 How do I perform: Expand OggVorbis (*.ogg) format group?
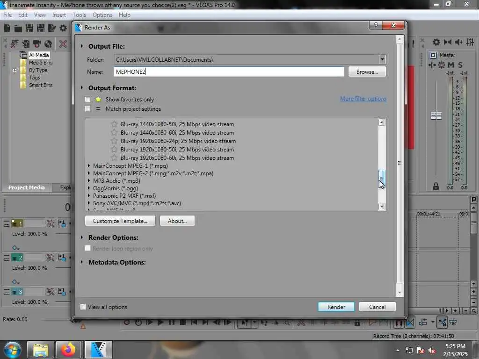click(x=89, y=188)
